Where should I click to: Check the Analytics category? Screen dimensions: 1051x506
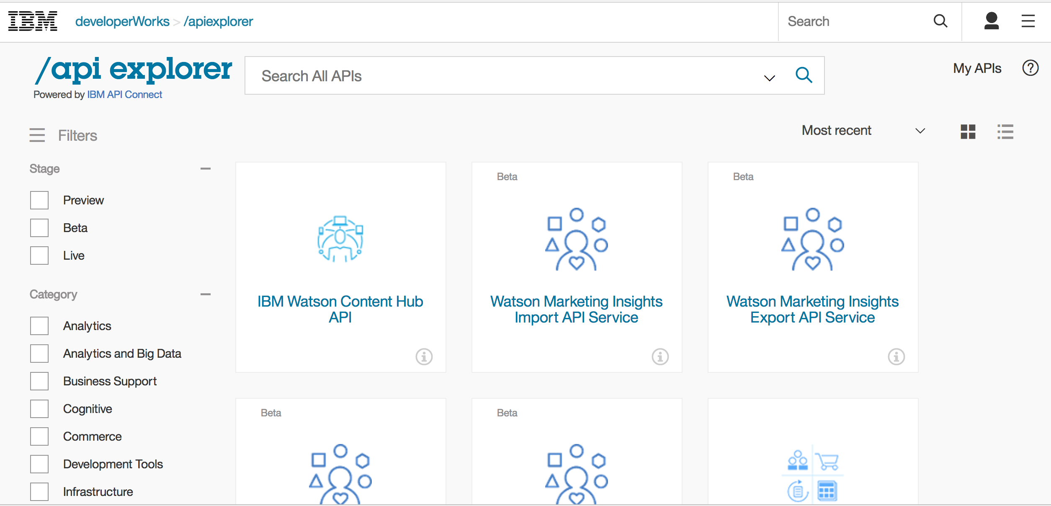[39, 326]
